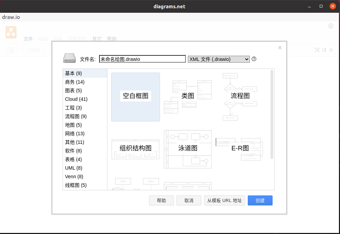Select the 图表 (5) category
Image resolution: width=340 pixels, height=234 pixels.
[x=85, y=91]
